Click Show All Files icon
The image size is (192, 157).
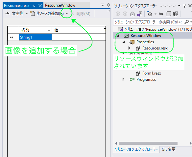176,14
